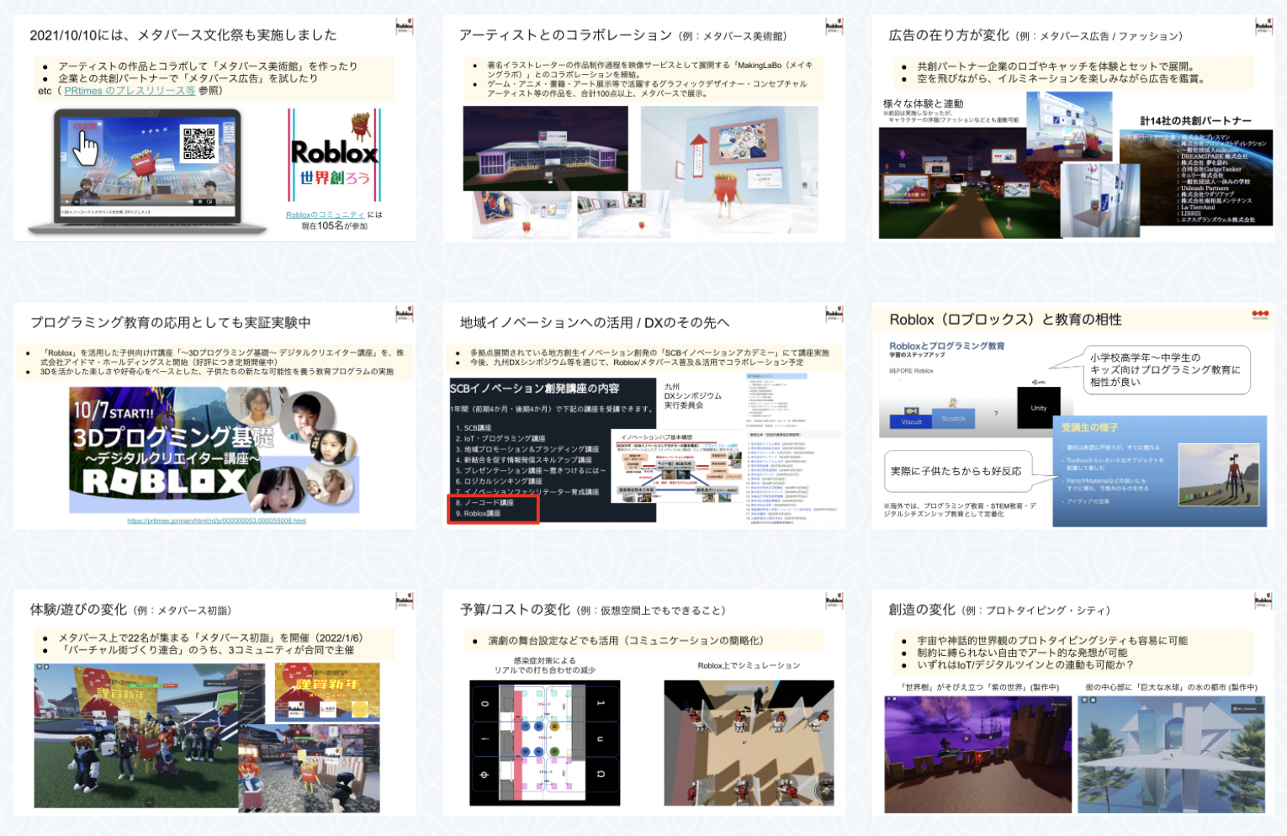Click corner logo on the 地域イノベーション slide
This screenshot has width=1287, height=836.
tap(834, 314)
